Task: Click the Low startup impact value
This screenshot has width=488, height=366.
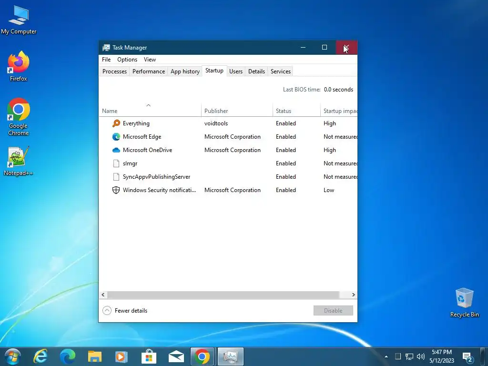Action: 329,190
